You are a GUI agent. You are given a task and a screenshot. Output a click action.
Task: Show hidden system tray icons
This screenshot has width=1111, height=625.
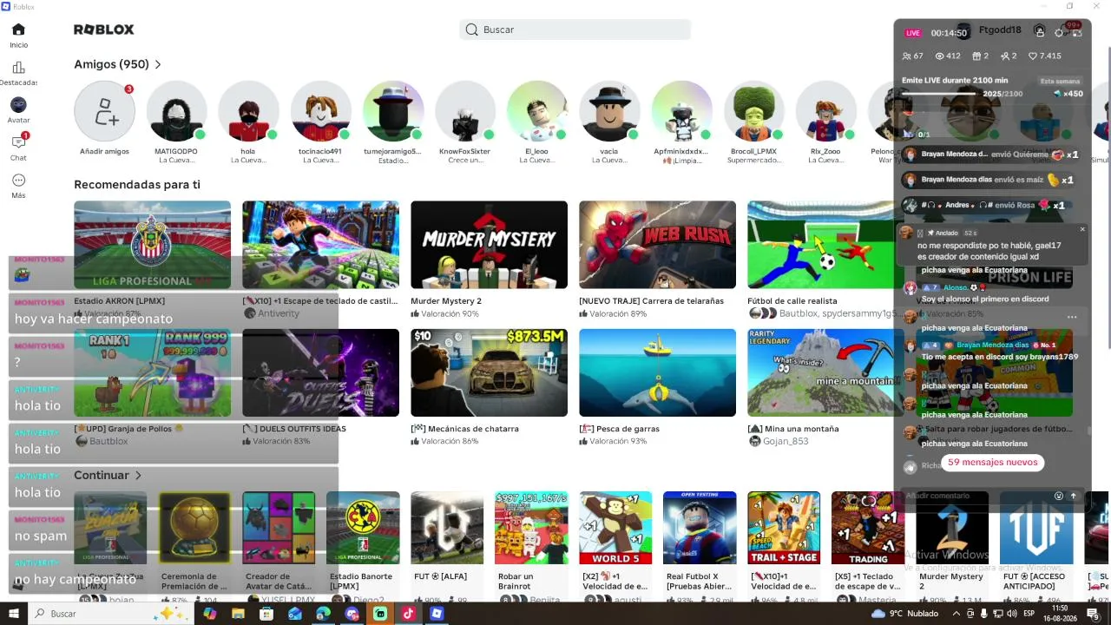(x=956, y=614)
